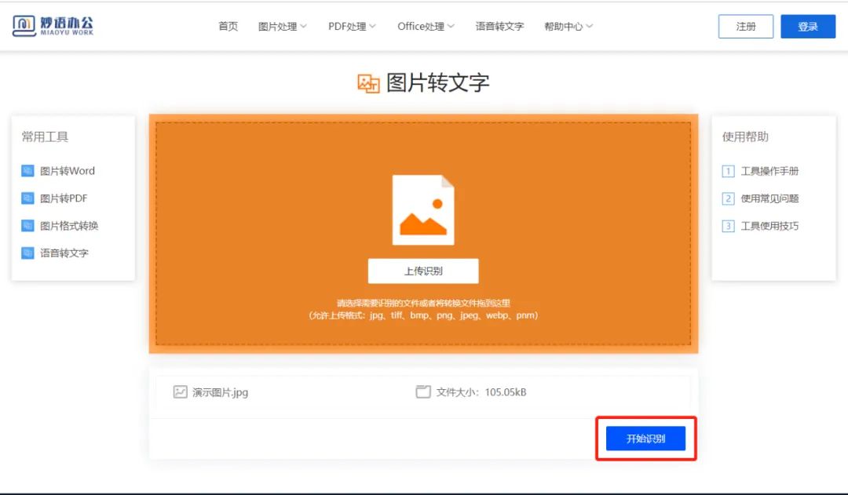Open the 图片格式转换 tool icon

[28, 225]
